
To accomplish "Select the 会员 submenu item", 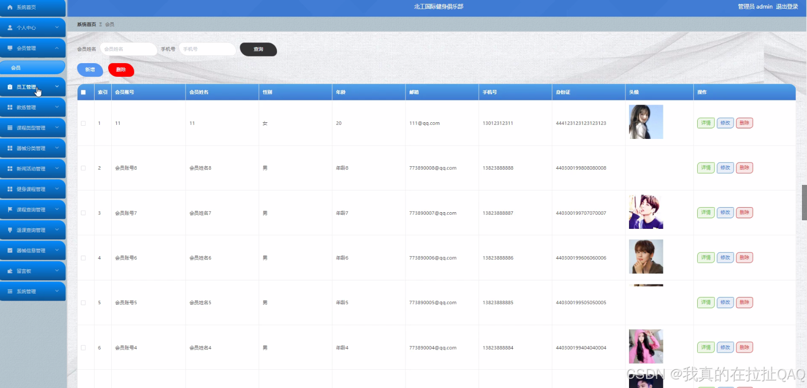I will [33, 68].
